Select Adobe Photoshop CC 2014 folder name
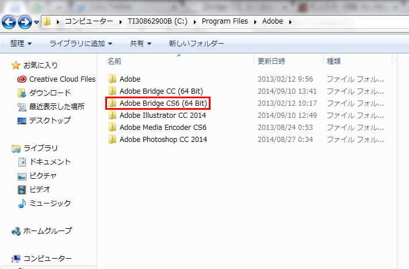 (x=163, y=140)
